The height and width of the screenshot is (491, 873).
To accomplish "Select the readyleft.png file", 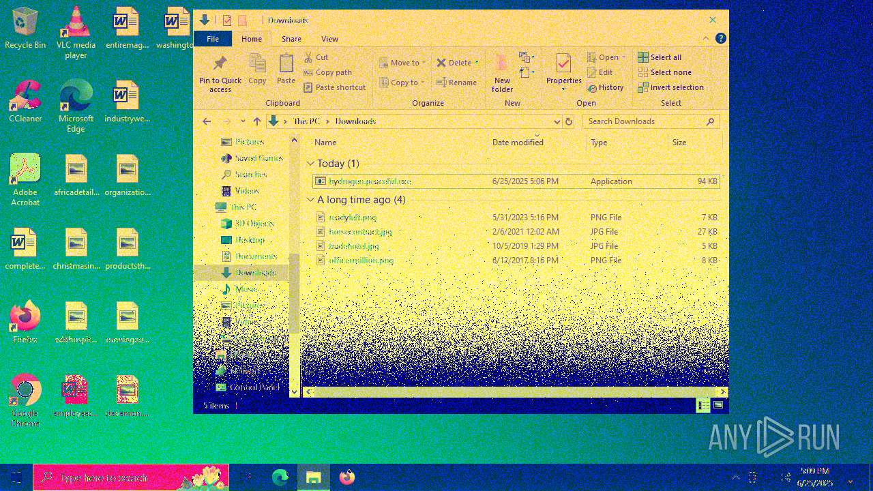I will click(x=516, y=218).
